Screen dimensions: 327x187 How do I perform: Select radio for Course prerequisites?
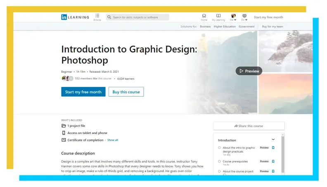click(219, 161)
